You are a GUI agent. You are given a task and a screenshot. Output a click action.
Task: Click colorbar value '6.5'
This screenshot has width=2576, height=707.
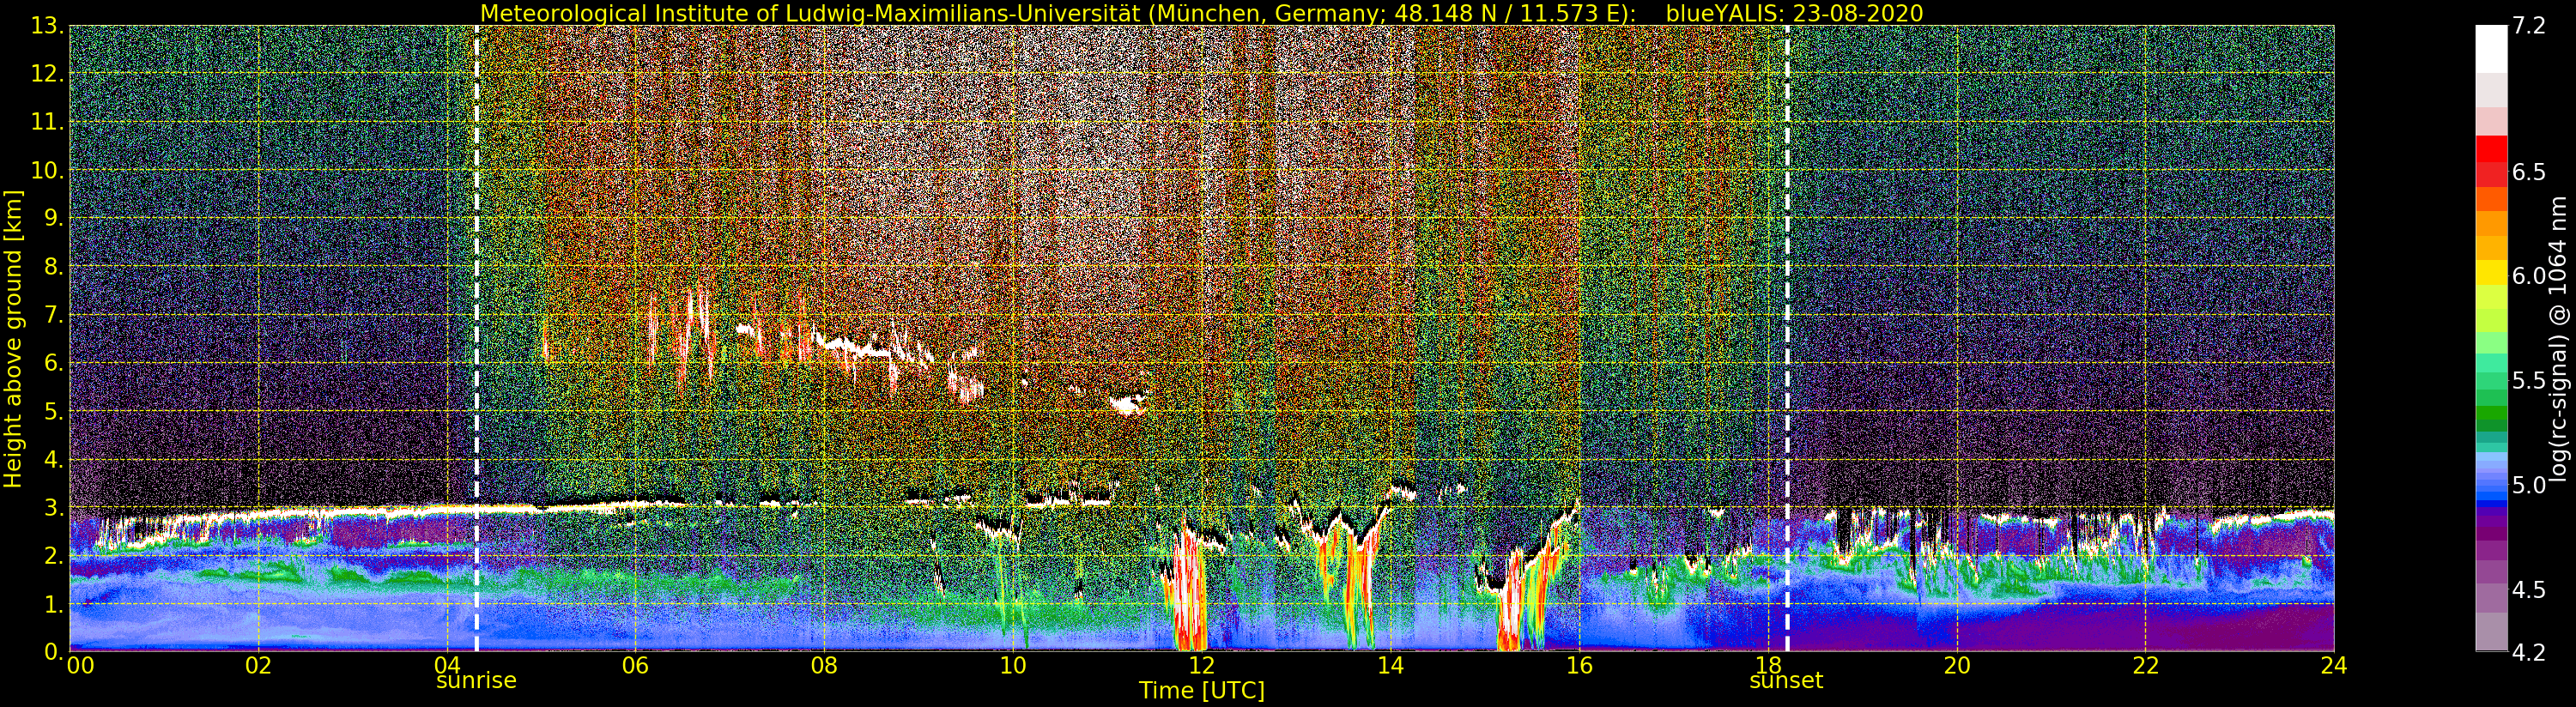2529,172
